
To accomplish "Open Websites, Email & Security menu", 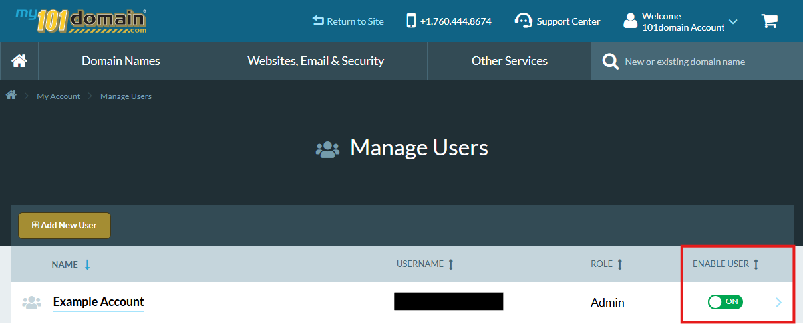I will click(315, 61).
